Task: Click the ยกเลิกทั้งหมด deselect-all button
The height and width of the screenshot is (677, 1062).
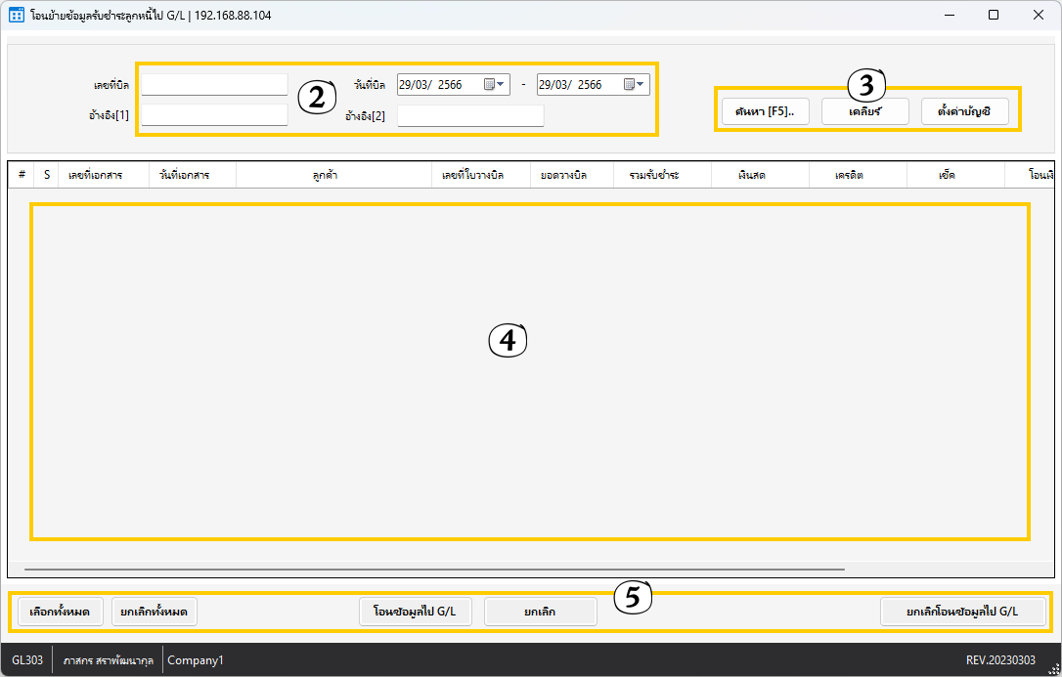Action: click(x=155, y=612)
